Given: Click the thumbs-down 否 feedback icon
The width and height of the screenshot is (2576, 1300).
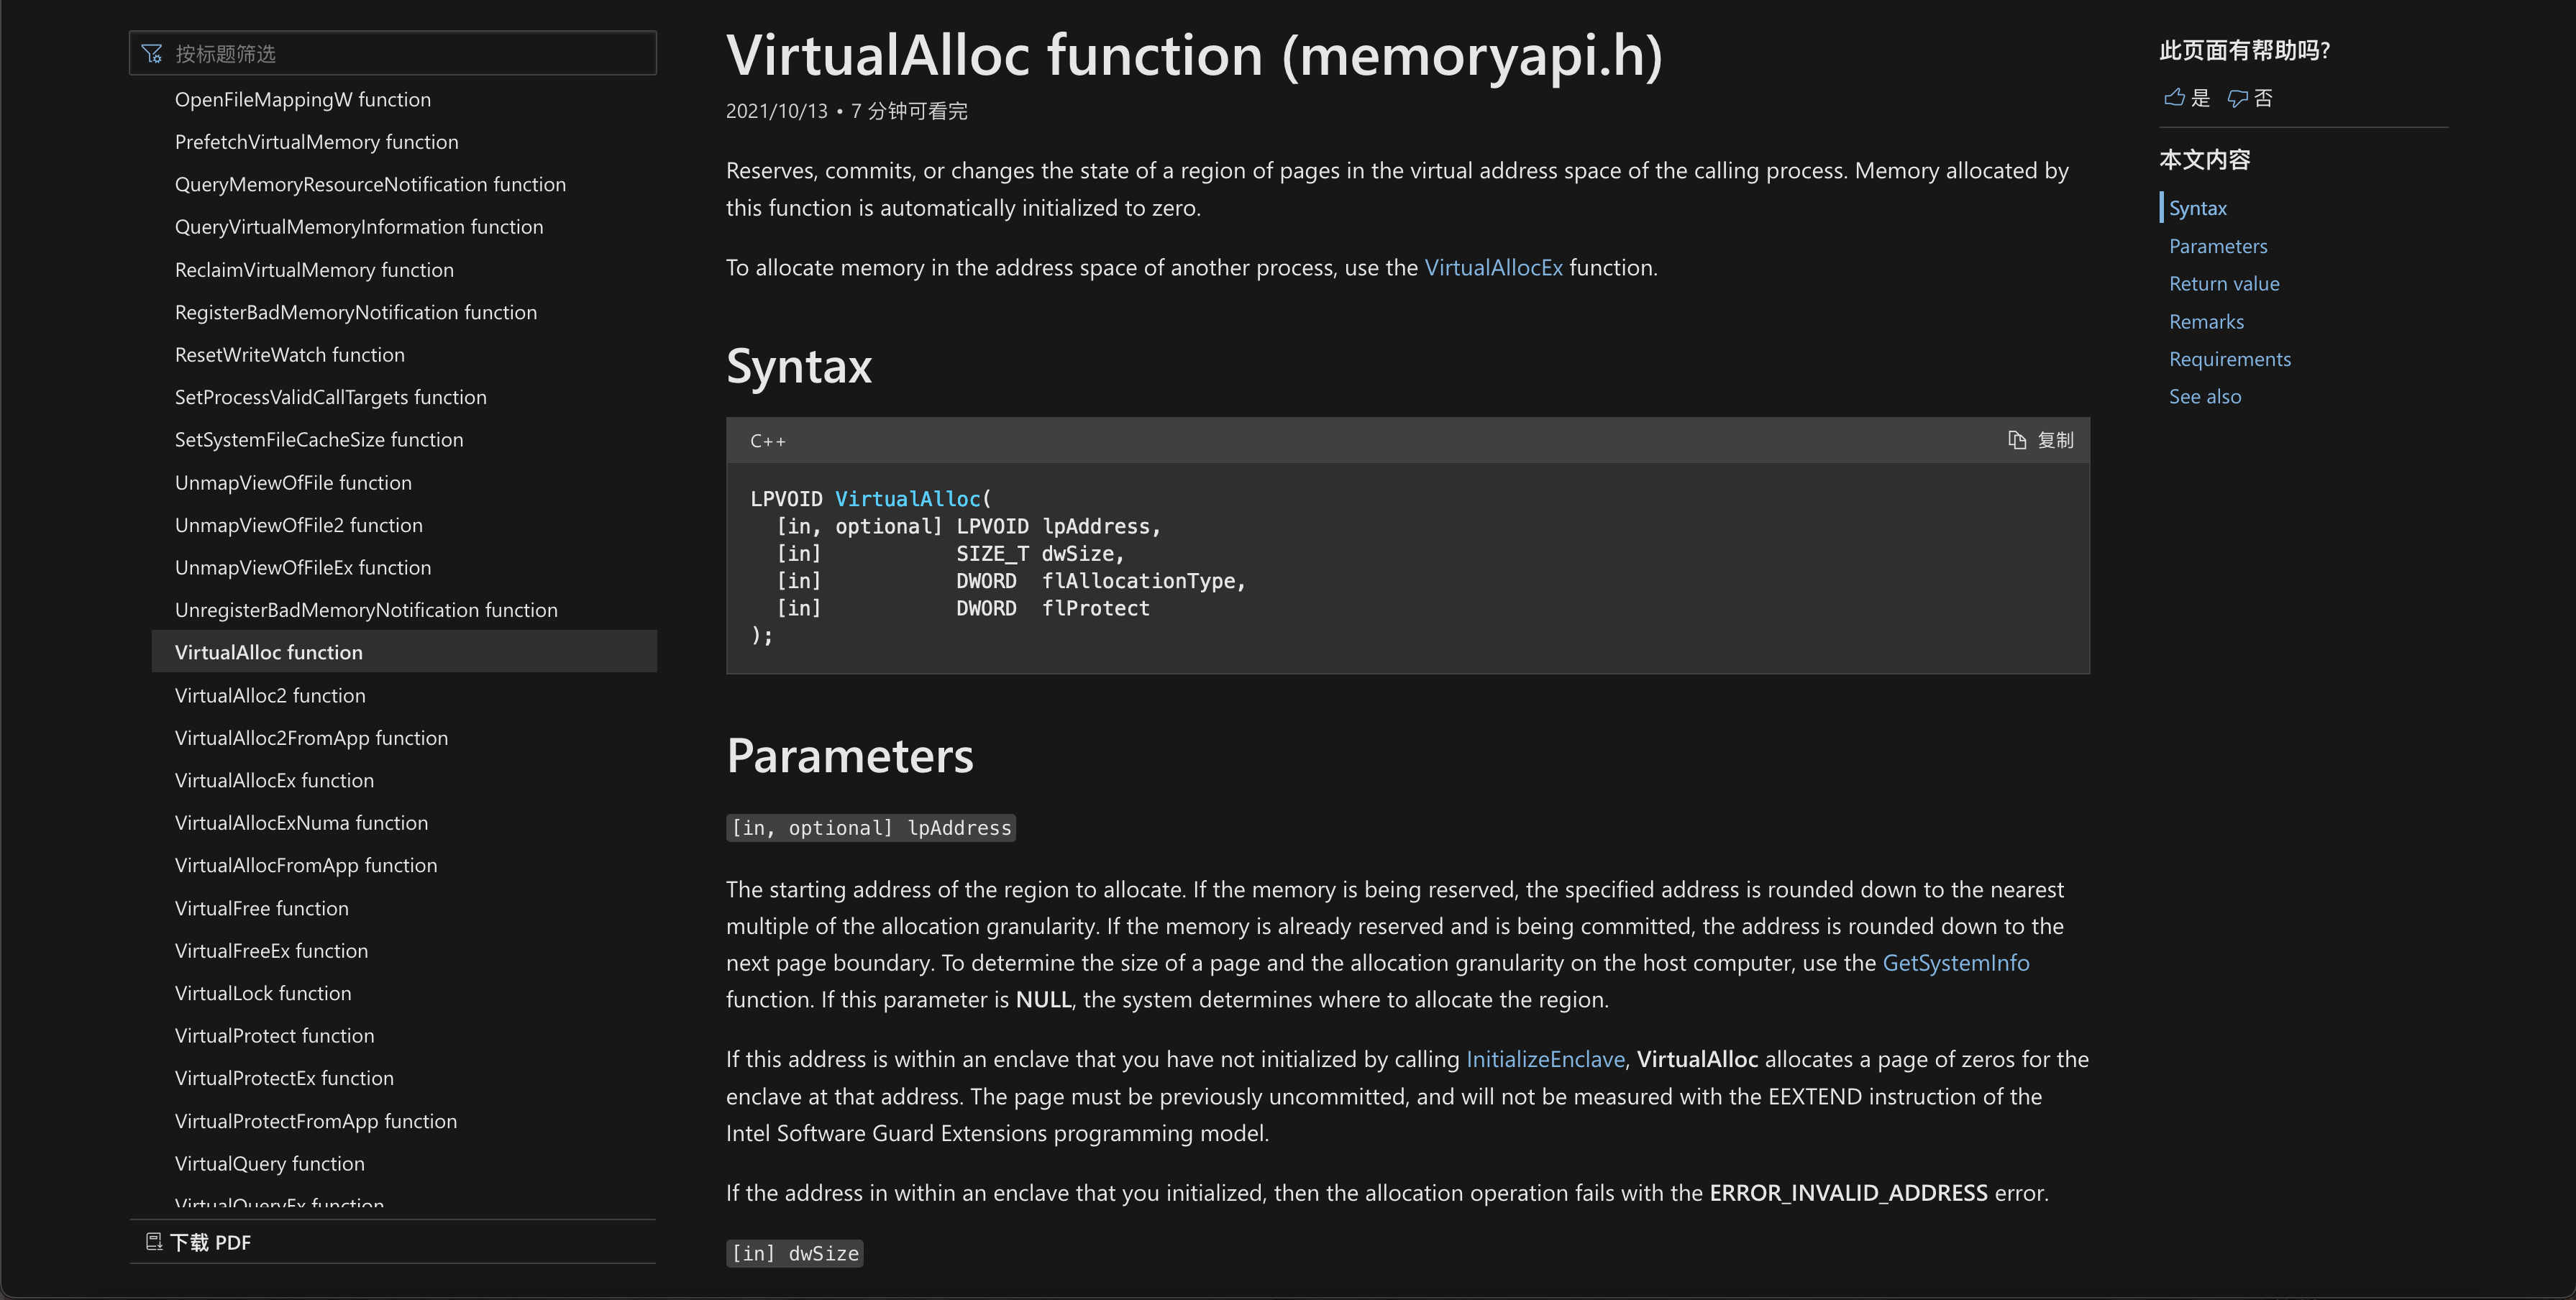Looking at the screenshot, I should click(x=2237, y=97).
